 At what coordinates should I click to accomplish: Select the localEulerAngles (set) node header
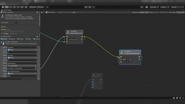[x=130, y=52]
